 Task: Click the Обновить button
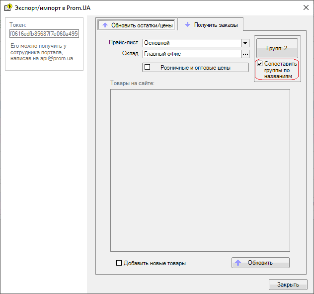click(x=260, y=263)
